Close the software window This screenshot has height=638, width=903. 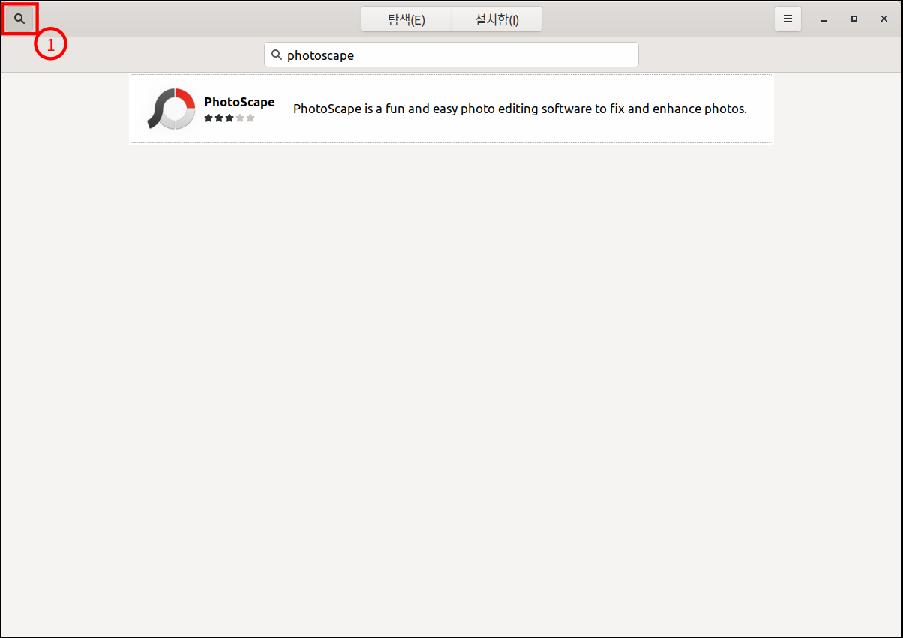[884, 19]
